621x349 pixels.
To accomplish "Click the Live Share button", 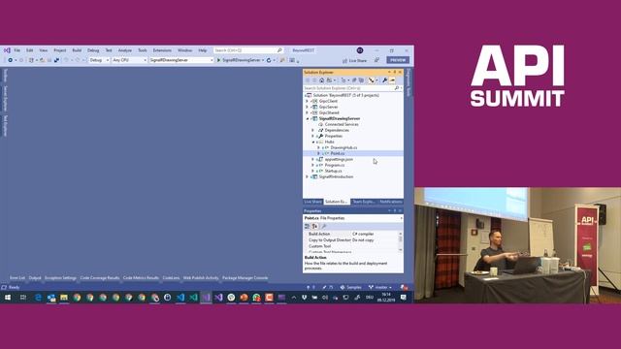I will (354, 60).
